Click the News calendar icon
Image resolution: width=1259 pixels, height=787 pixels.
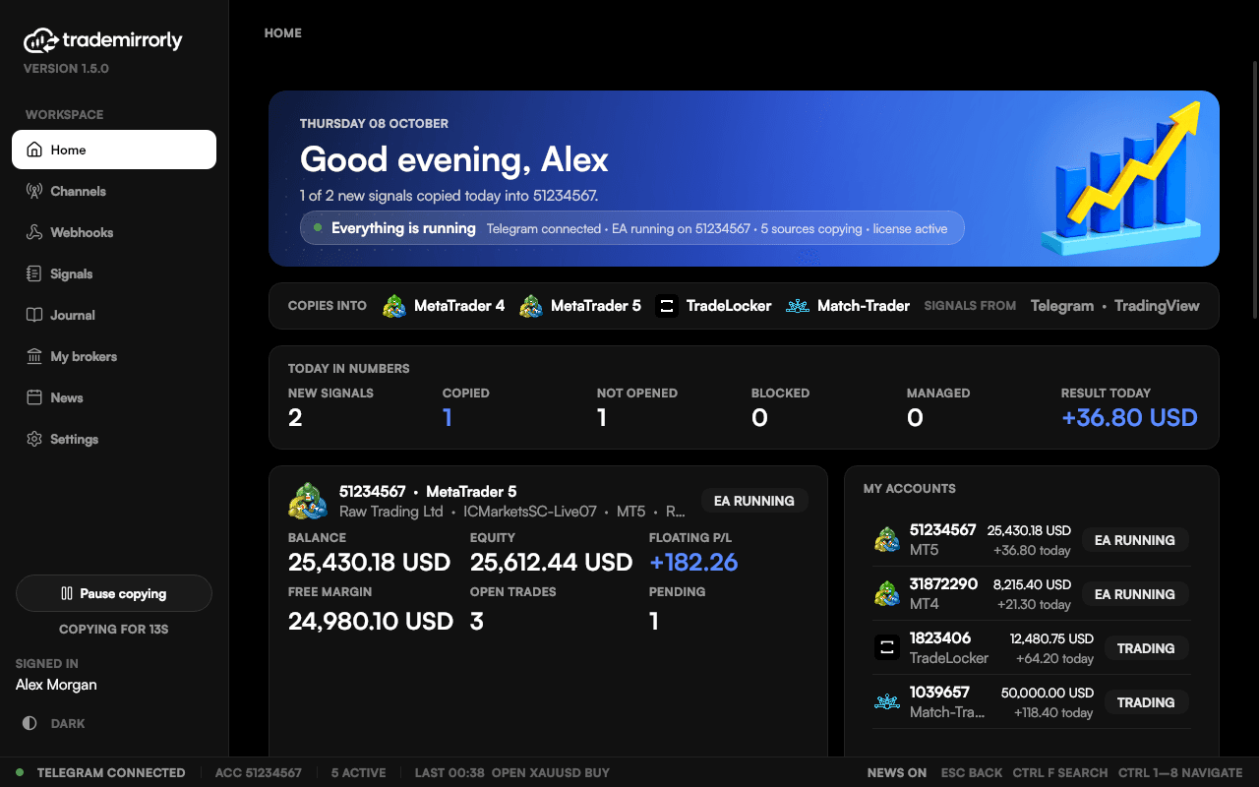(34, 397)
